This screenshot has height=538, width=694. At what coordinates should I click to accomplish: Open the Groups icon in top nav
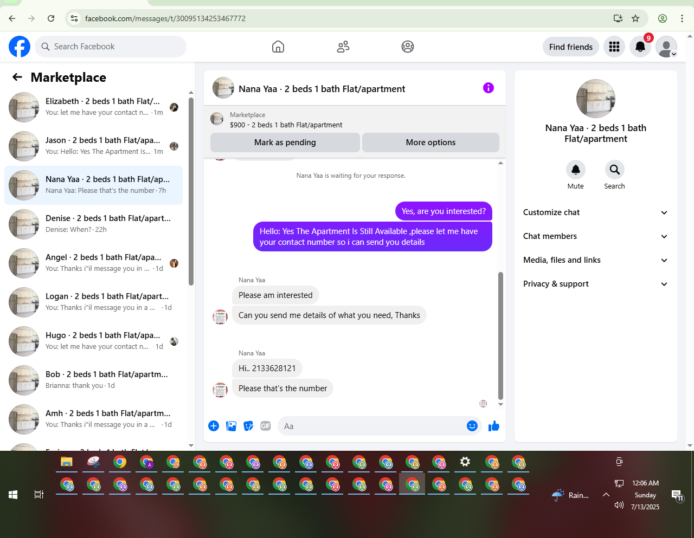[408, 47]
